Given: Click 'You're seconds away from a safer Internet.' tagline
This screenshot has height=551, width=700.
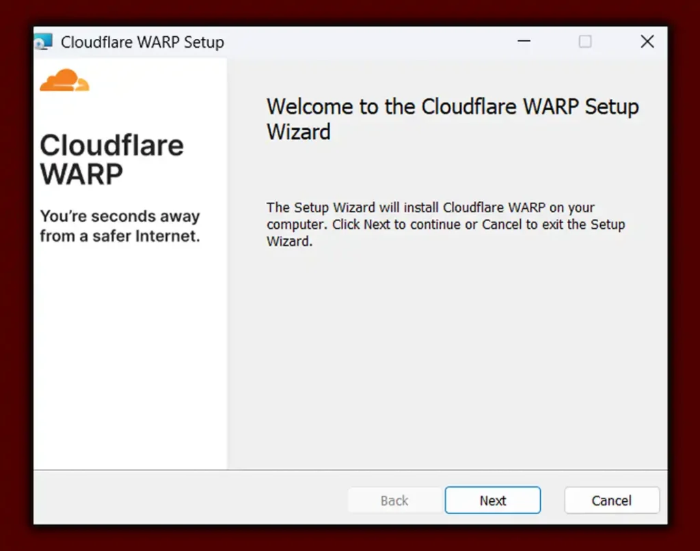Looking at the screenshot, I should coord(120,226).
